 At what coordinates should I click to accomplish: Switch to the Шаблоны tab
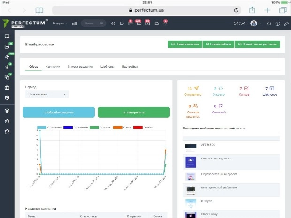coord(107,67)
